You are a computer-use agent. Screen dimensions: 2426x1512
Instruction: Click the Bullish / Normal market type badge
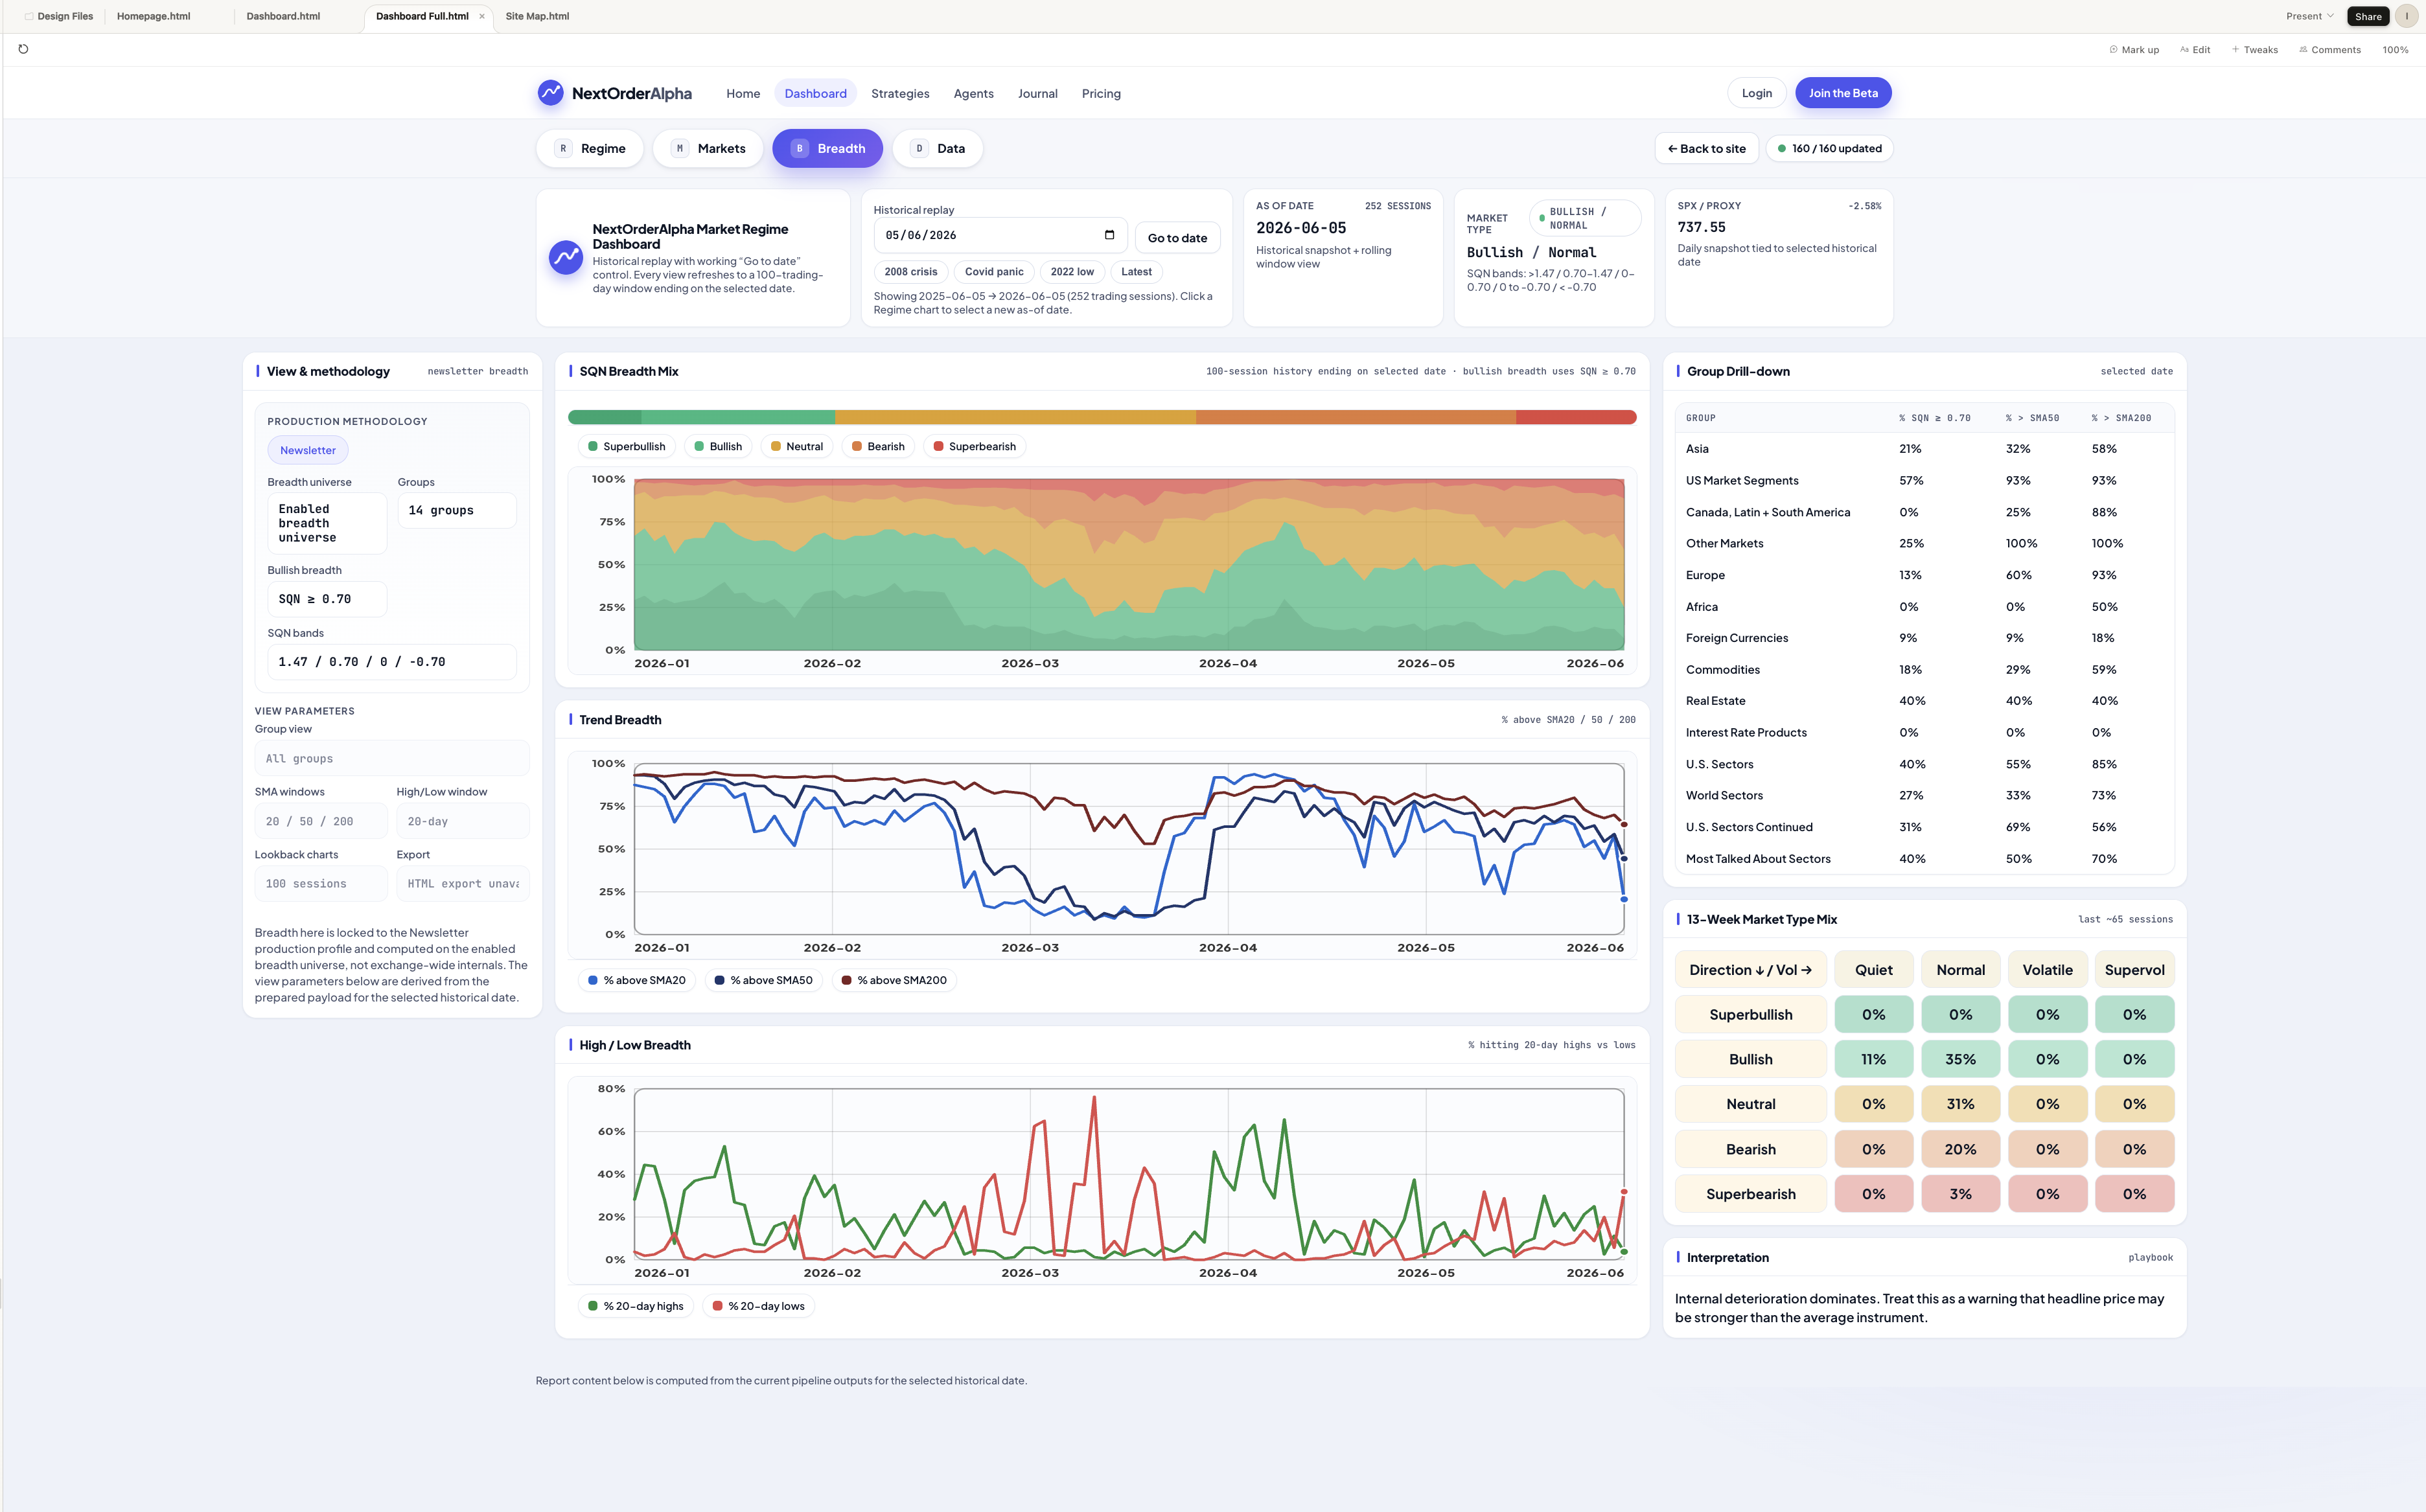click(1584, 218)
